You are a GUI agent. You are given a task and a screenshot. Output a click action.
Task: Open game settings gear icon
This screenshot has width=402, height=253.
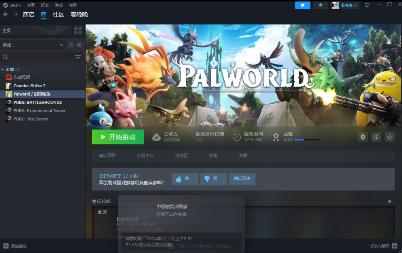pyautogui.click(x=363, y=137)
